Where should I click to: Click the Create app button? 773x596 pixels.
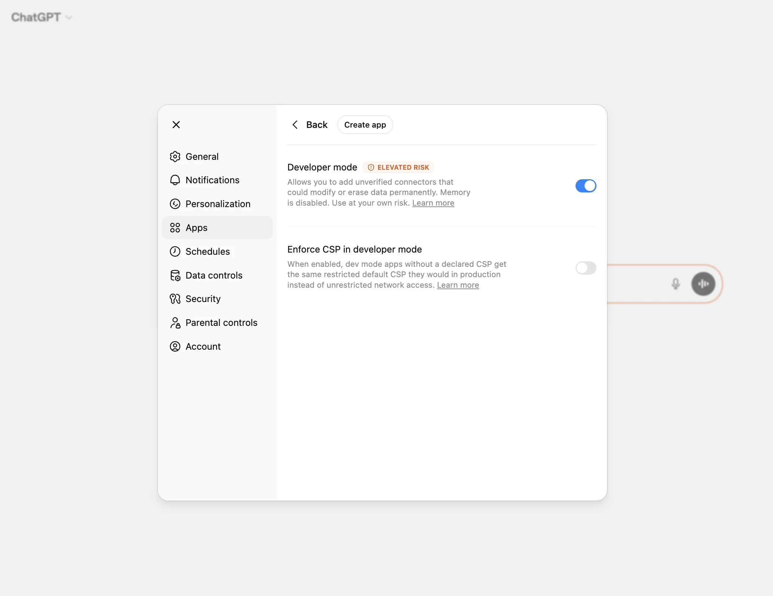pos(365,125)
